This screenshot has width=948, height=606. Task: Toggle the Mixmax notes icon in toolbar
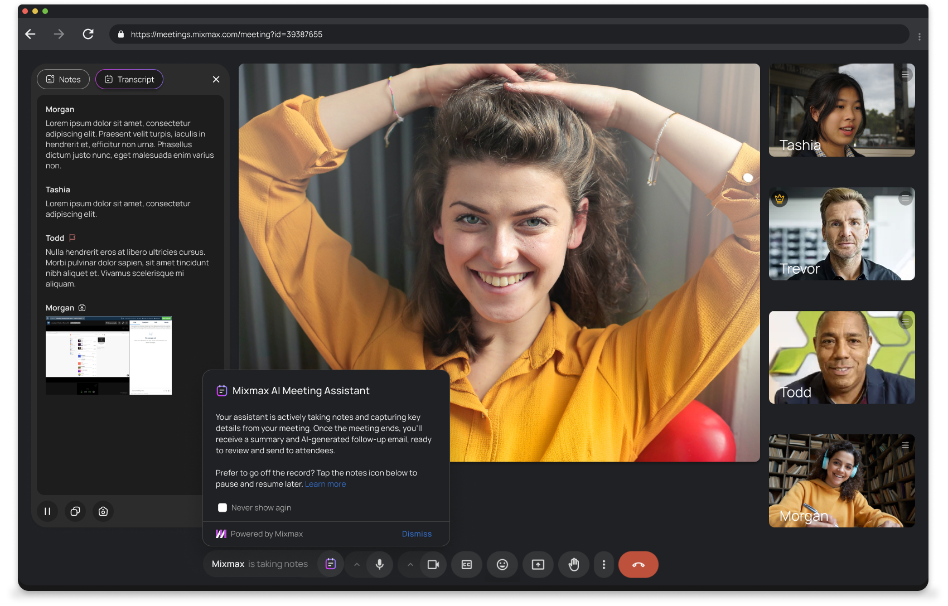tap(331, 564)
